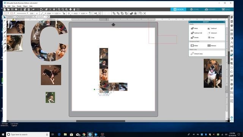The height and width of the screenshot is (137, 243).
Task: Click the Fit to Page icon
Action: point(78,10)
